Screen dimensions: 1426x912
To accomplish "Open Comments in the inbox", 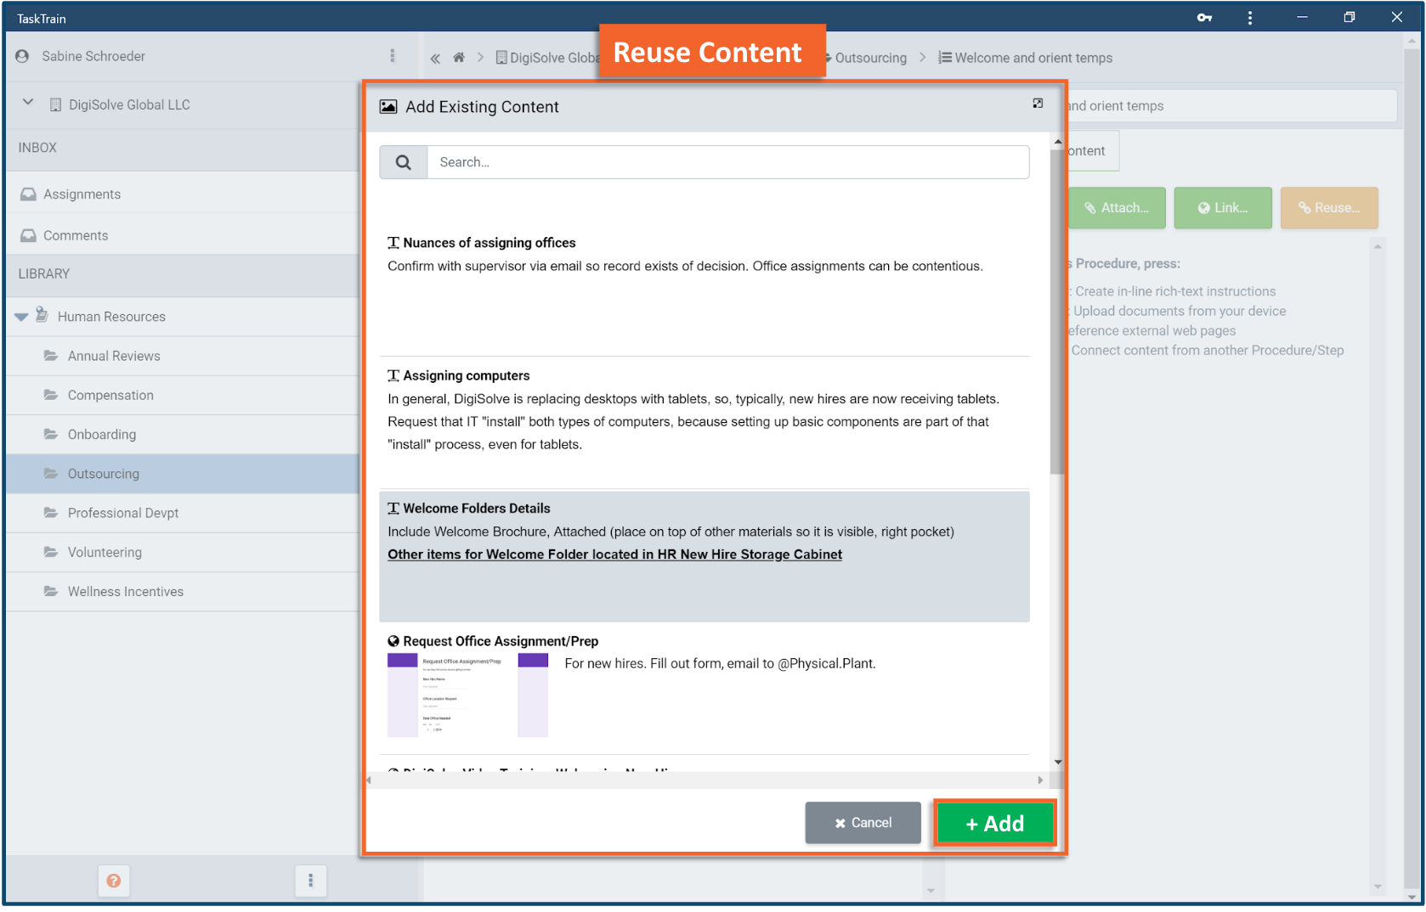I will pos(76,236).
